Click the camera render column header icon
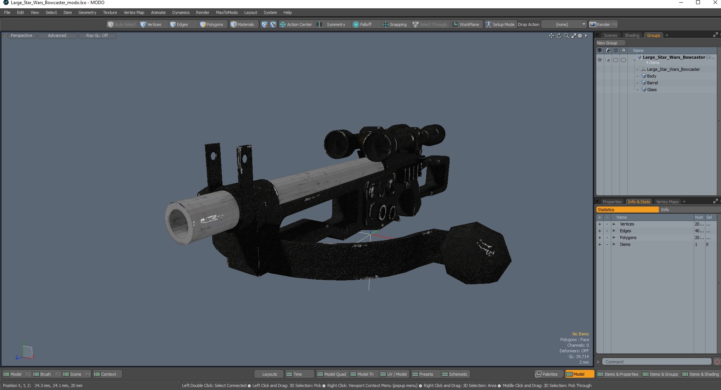 608,50
